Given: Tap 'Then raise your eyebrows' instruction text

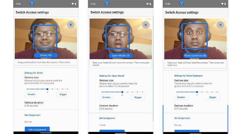Looking at the screenshot, I should tap(195, 64).
